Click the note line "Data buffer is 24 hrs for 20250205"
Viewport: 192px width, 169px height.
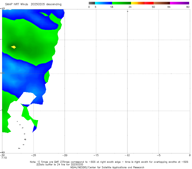(x=60, y=165)
